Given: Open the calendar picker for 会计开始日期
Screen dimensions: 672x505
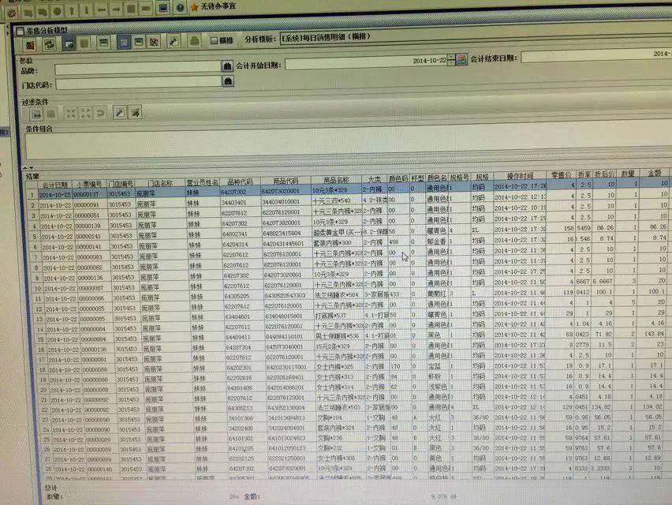Looking at the screenshot, I should 462,60.
